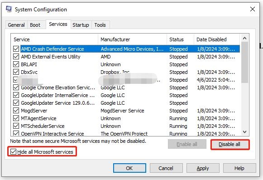This screenshot has width=263, height=180.
Task: Toggle the DbxSvc service checkbox
Action: (16, 72)
